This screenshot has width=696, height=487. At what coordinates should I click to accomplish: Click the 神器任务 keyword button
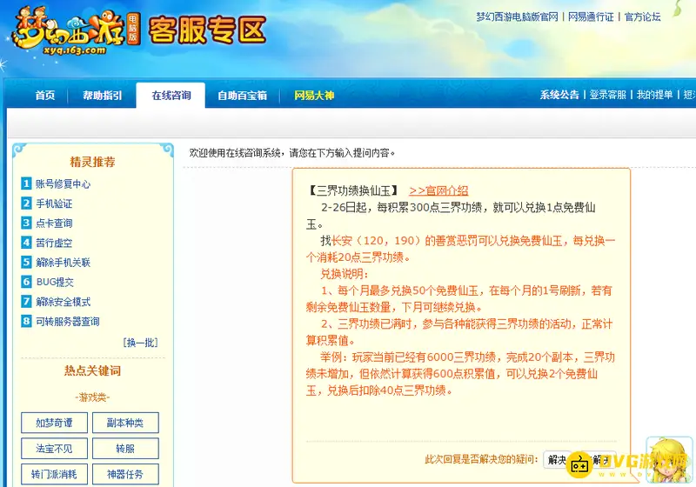(125, 474)
